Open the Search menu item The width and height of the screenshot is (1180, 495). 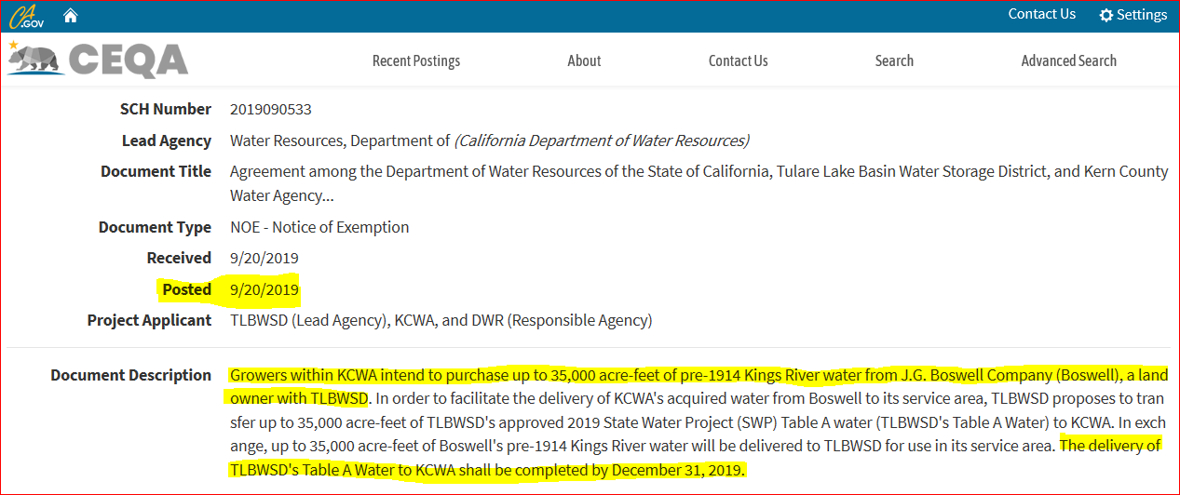point(894,60)
